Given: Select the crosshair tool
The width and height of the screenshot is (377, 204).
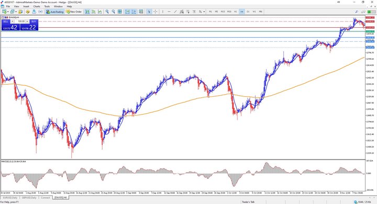Looking at the screenshot, I should 156,12.
